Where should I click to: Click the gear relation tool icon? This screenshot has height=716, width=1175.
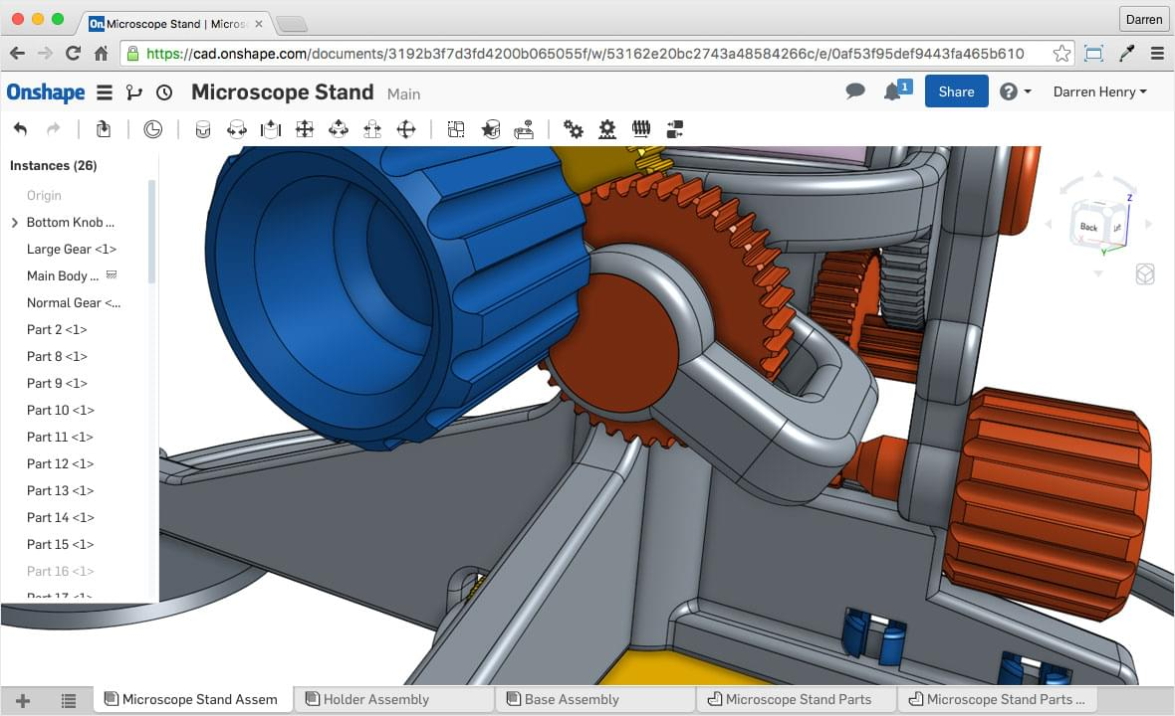tap(573, 129)
